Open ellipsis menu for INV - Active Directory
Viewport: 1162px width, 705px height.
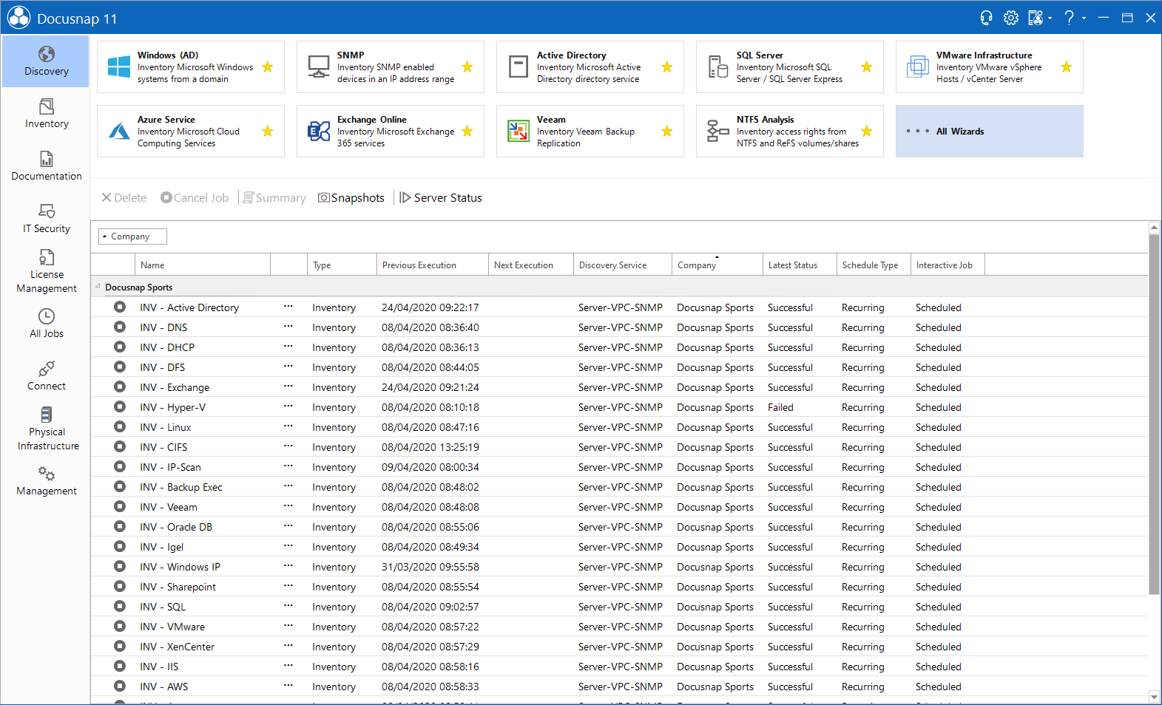tap(288, 306)
